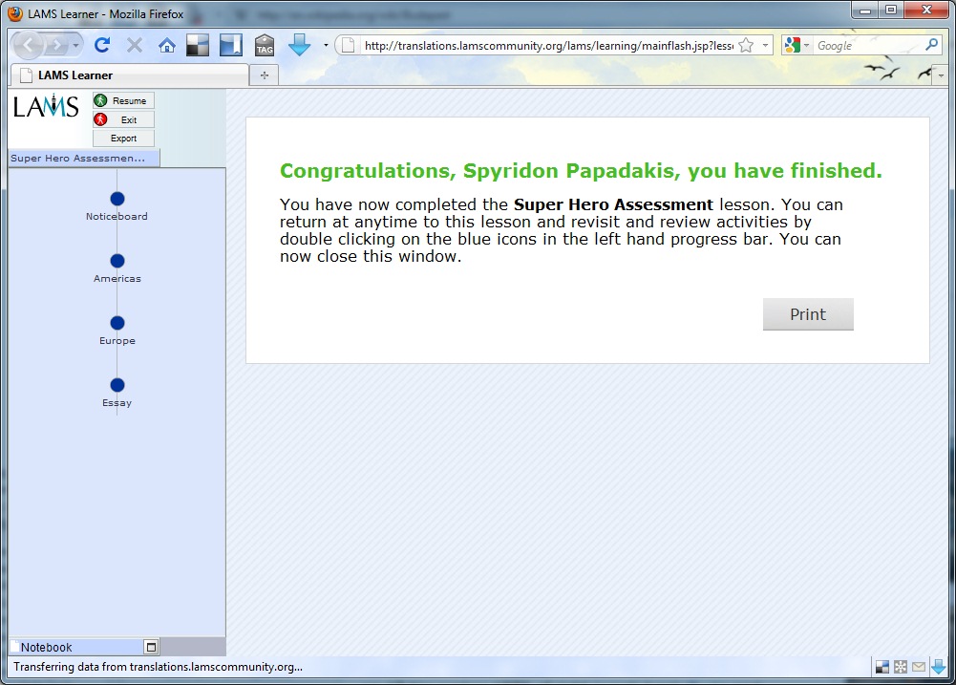Open the Google search engine dropdown

797,45
